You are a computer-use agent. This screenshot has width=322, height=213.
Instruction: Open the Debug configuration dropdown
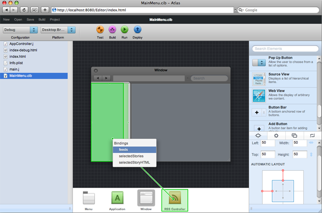(x=20, y=30)
